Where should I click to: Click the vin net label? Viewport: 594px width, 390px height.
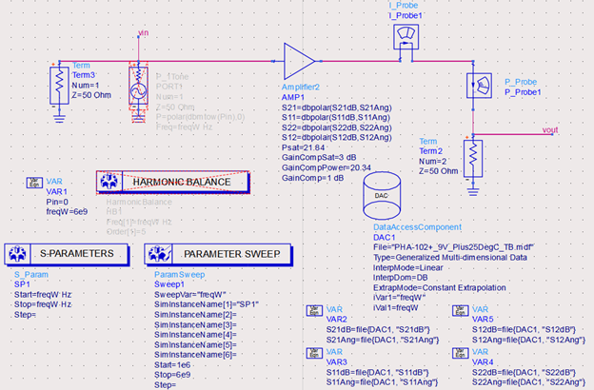(143, 33)
